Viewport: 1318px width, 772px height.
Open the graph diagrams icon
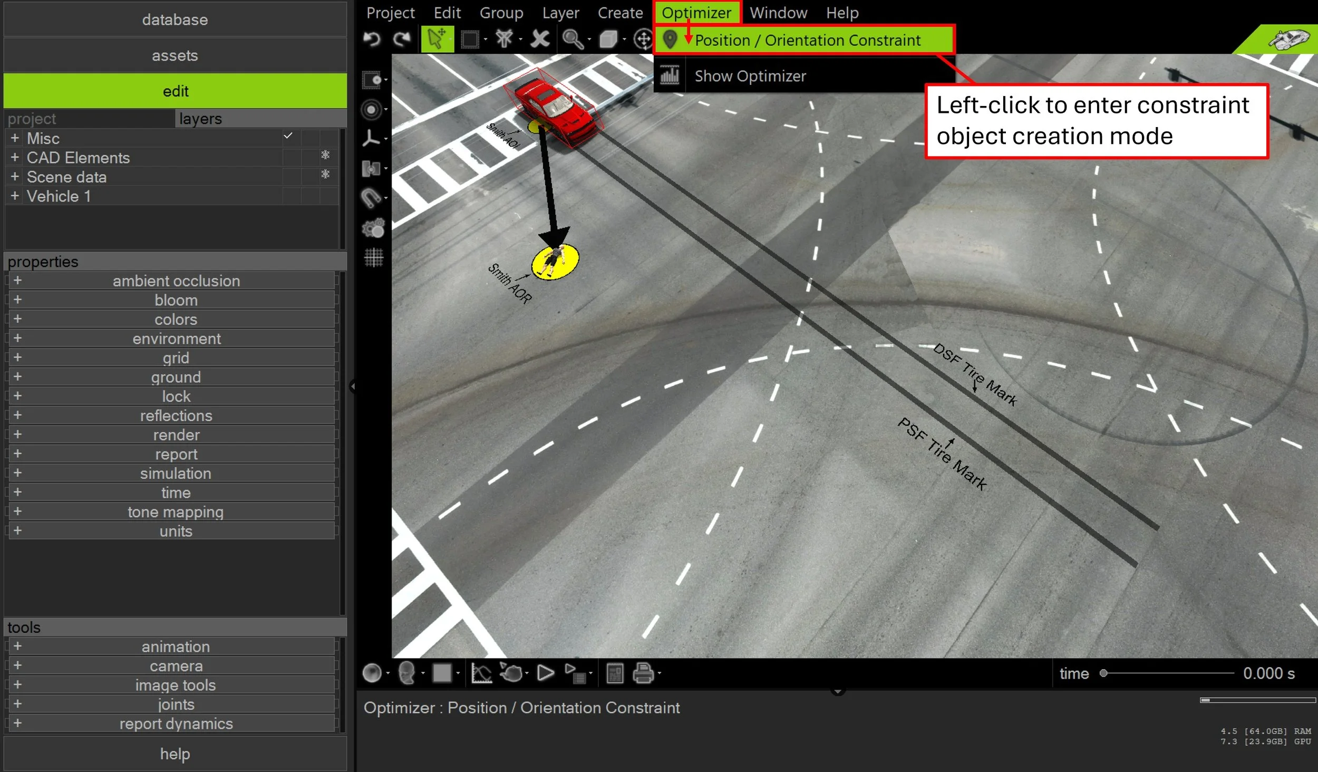(481, 673)
